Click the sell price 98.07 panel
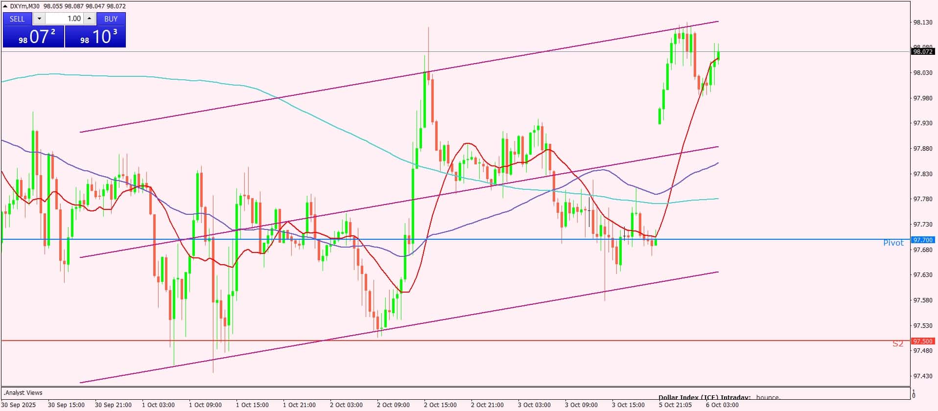The width and height of the screenshot is (938, 411). point(33,37)
